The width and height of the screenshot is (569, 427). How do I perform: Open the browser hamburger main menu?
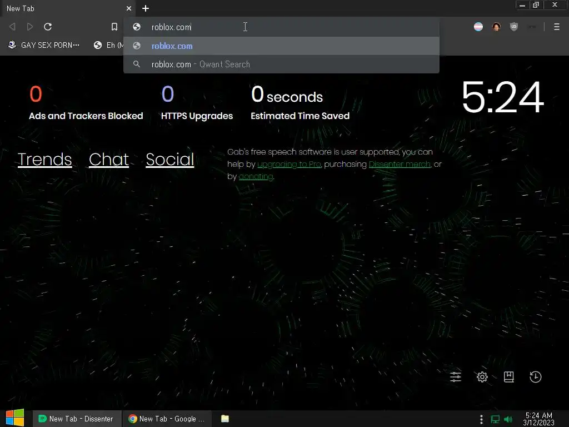pos(557,27)
